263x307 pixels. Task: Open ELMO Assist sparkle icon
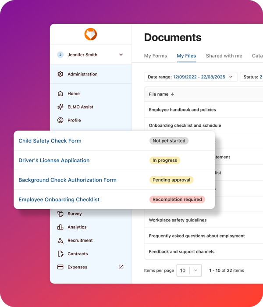point(60,107)
